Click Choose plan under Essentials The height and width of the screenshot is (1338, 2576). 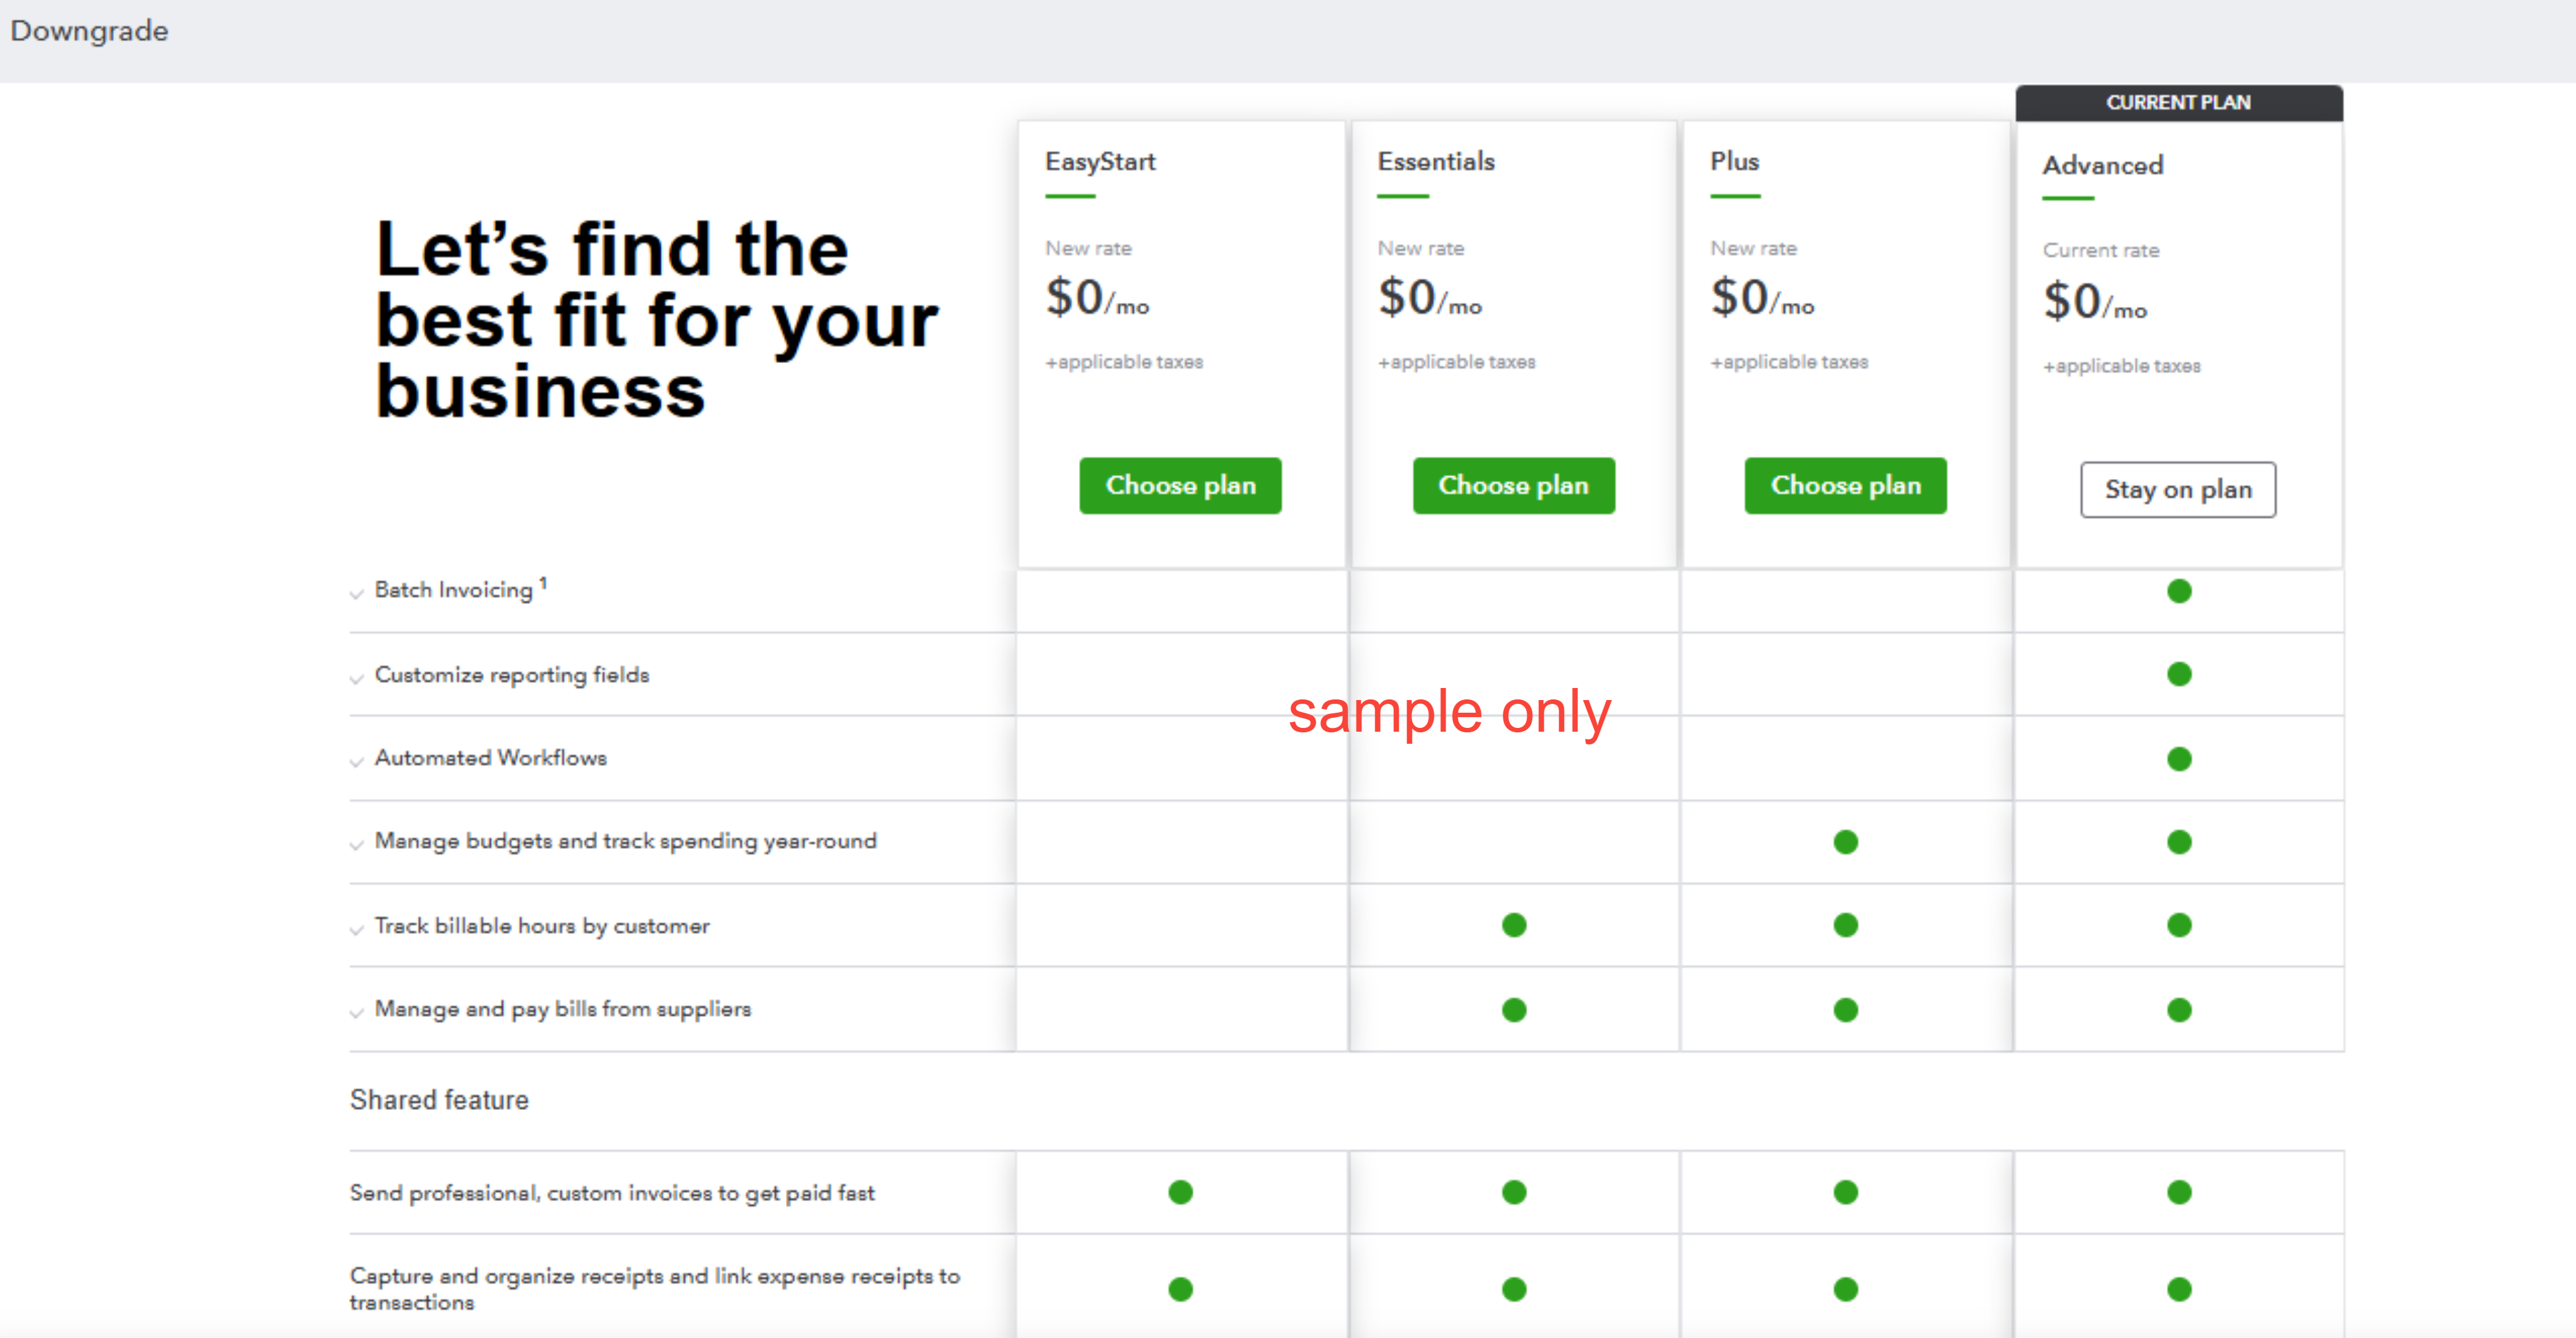point(1513,485)
